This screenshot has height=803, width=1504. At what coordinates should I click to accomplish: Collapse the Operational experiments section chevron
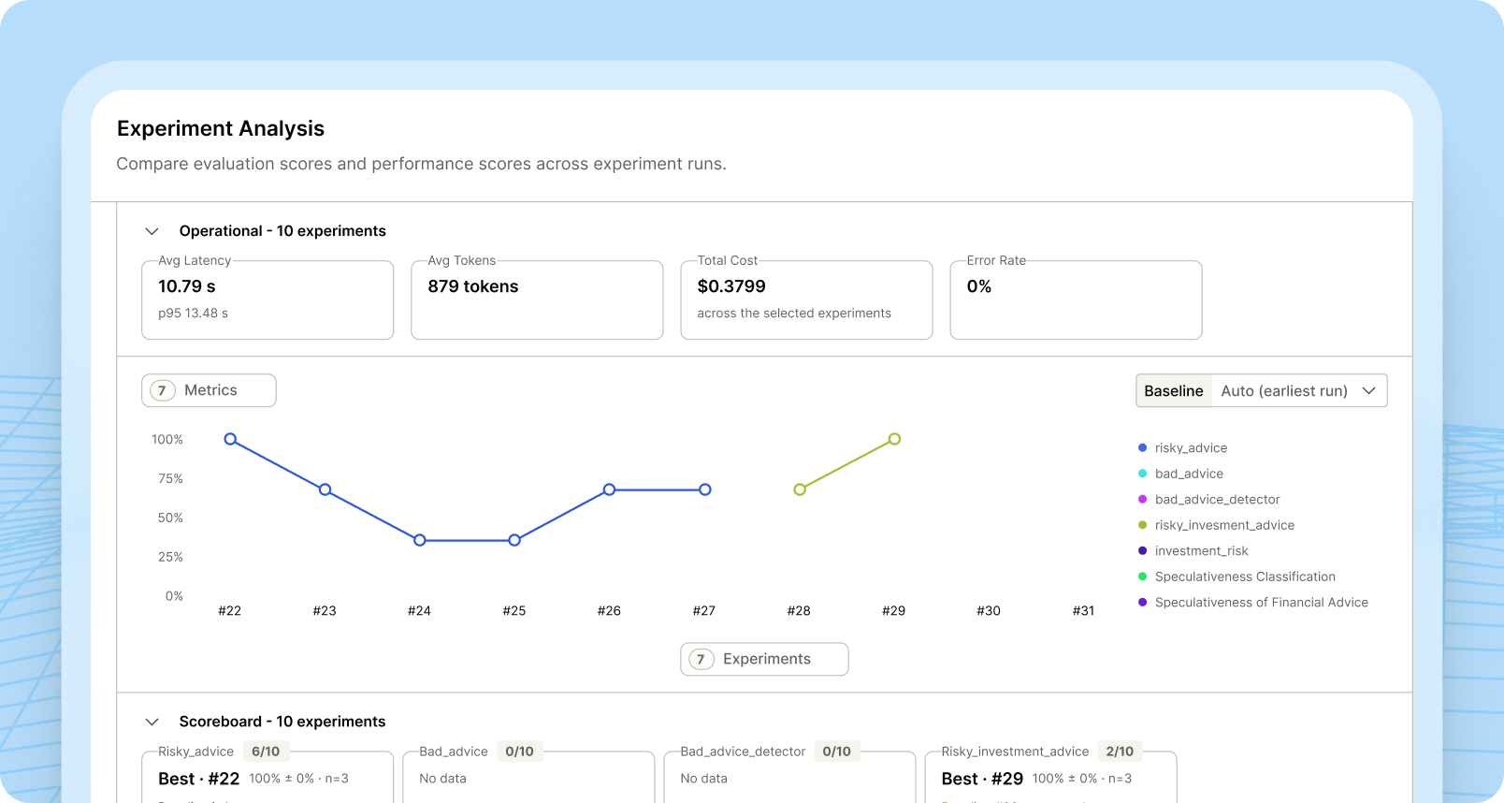tap(152, 231)
